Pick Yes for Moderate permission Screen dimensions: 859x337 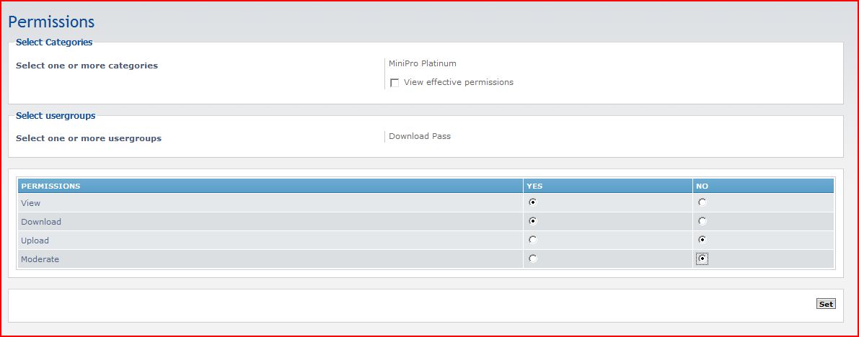(533, 259)
